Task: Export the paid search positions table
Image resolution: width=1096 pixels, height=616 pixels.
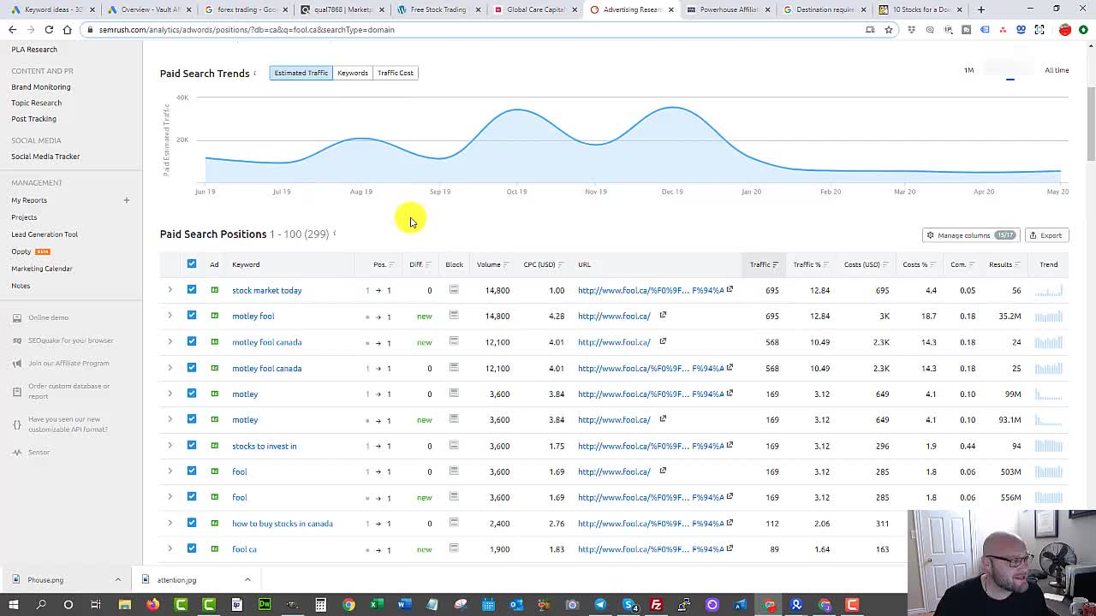Action: click(x=1045, y=235)
